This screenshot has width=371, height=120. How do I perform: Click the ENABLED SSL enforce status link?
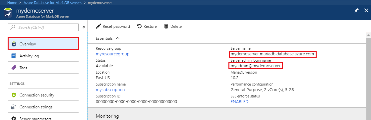coord(239,101)
